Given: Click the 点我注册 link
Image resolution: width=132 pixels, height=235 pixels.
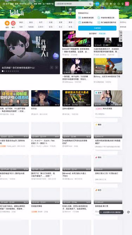Looking at the screenshot, I should coord(102,33).
